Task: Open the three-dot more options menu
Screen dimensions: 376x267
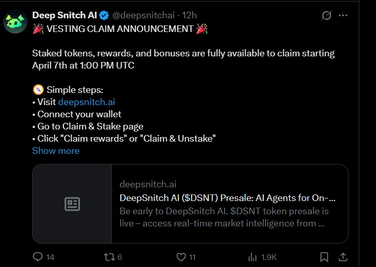Action: click(343, 16)
